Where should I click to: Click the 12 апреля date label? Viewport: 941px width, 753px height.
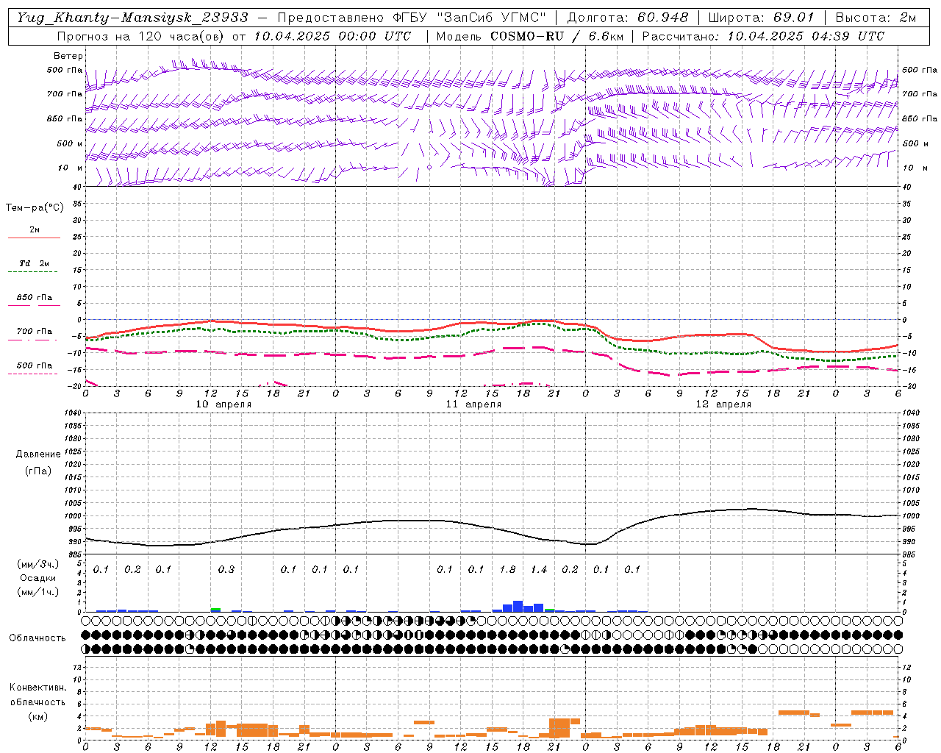click(723, 404)
